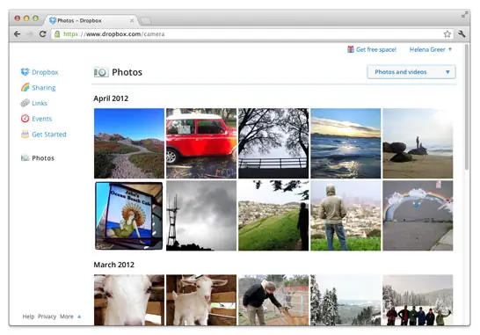480x335 pixels.
Task: Open the Links page from the sidebar
Action: pyautogui.click(x=40, y=103)
